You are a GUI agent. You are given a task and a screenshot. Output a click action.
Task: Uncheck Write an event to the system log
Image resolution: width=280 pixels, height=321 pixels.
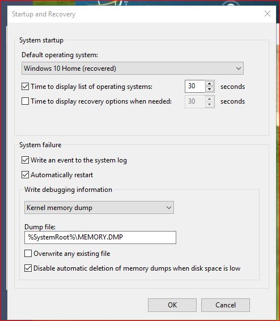(25, 160)
